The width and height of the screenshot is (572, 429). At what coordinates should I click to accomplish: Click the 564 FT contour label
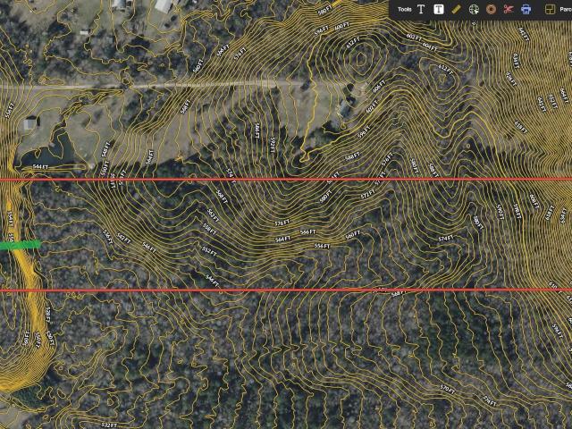pos(282,239)
